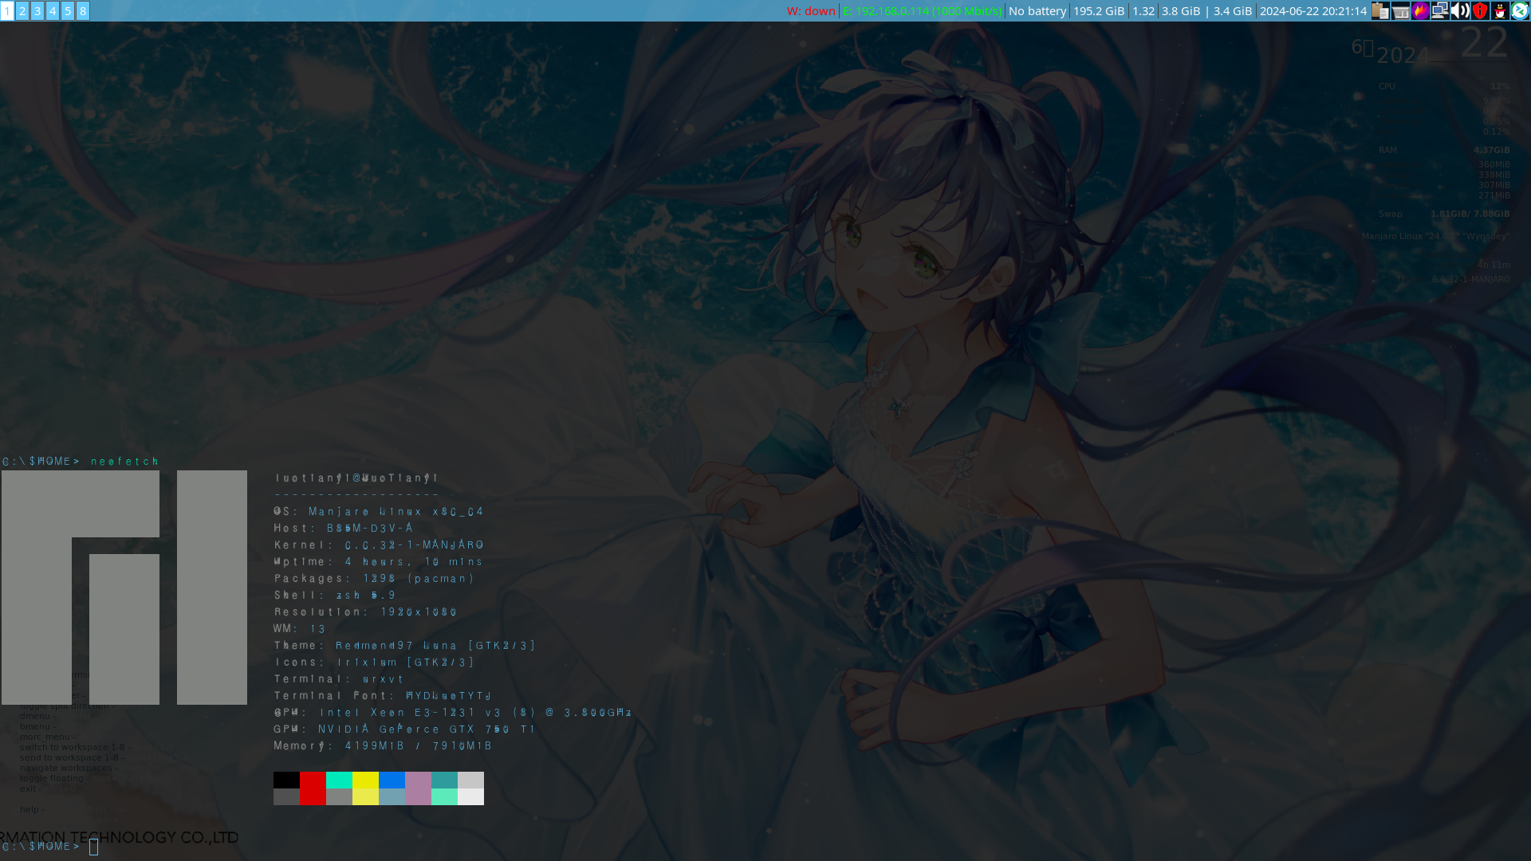Click the 'W: down' wireless status
The width and height of the screenshot is (1531, 861).
point(811,11)
